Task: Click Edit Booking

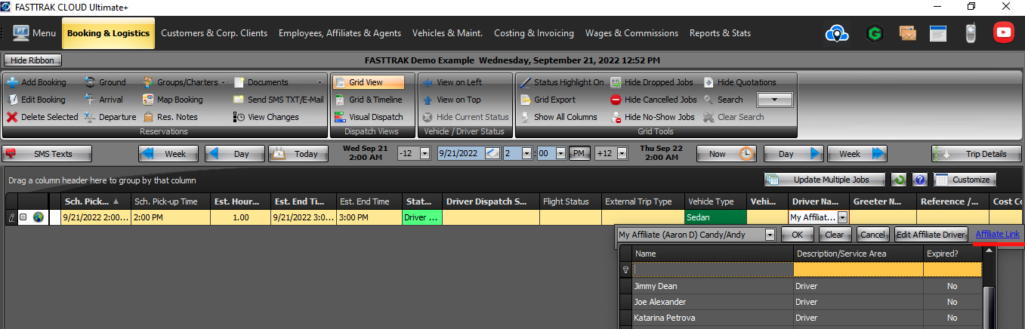Action: tap(37, 100)
